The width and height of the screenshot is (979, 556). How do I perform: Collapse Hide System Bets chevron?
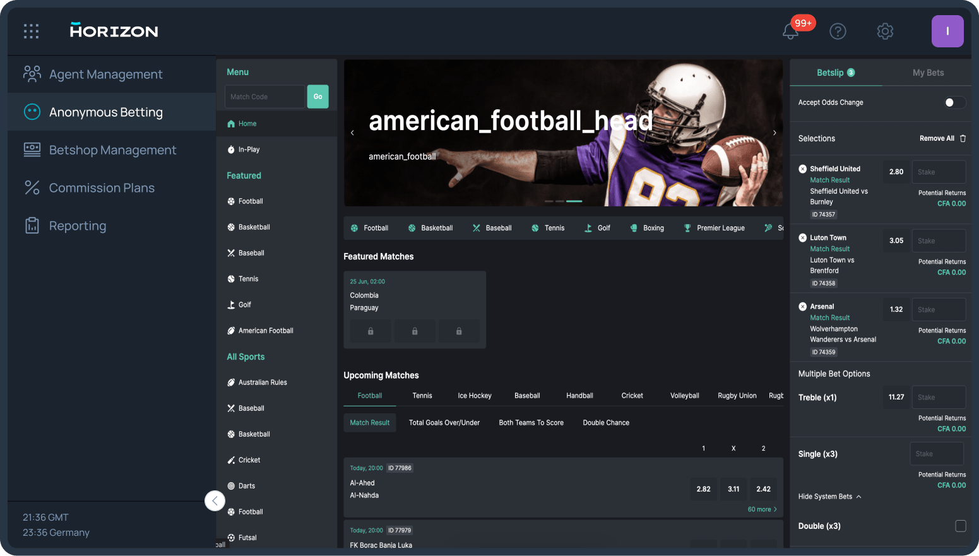click(x=859, y=497)
